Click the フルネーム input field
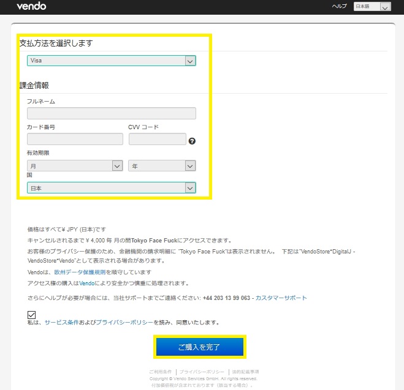404x390 pixels. (111, 113)
